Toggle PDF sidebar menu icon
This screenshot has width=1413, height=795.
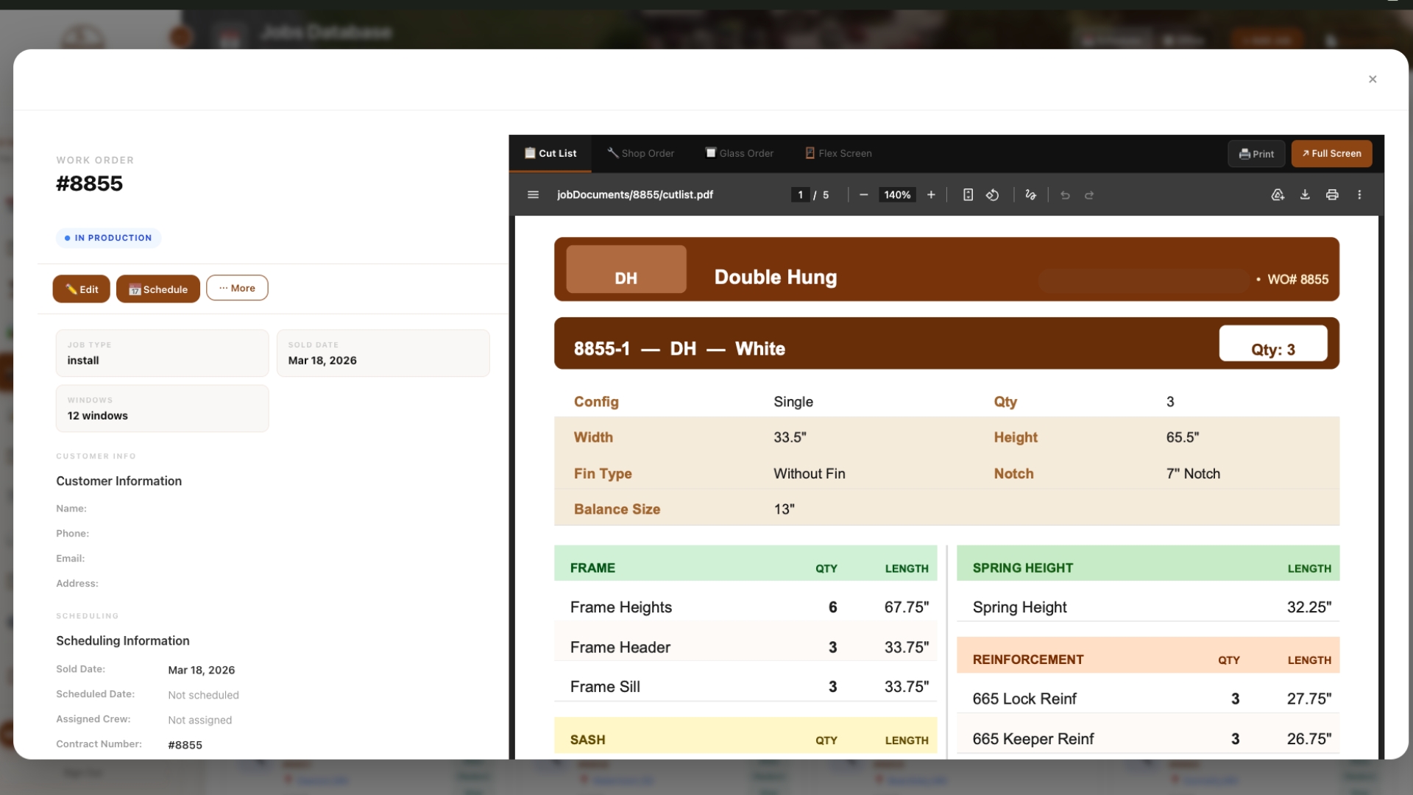click(533, 195)
